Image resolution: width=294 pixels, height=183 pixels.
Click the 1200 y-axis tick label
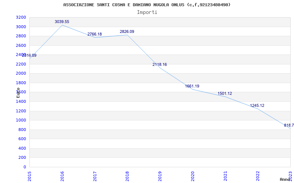(21, 111)
